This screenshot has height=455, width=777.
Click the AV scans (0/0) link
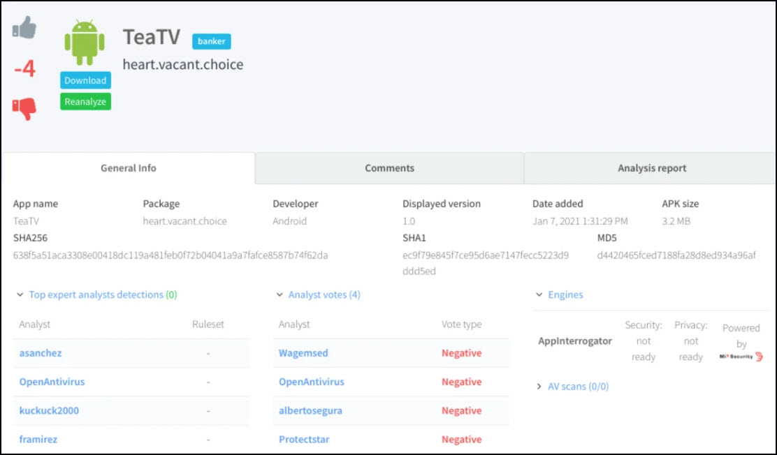click(579, 386)
